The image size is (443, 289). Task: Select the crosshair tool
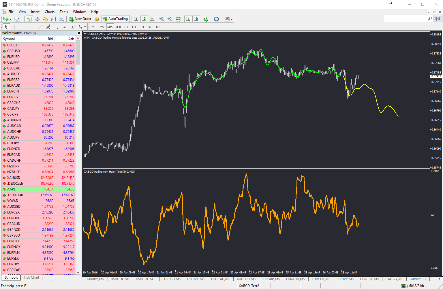coord(14,27)
